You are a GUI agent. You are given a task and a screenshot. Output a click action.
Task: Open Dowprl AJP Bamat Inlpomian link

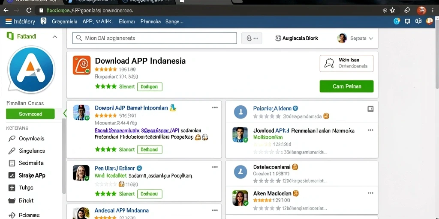pos(131,108)
